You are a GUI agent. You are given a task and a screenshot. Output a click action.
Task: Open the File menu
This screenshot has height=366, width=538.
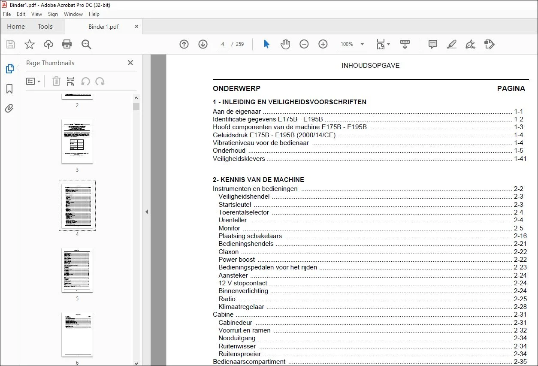(7, 14)
